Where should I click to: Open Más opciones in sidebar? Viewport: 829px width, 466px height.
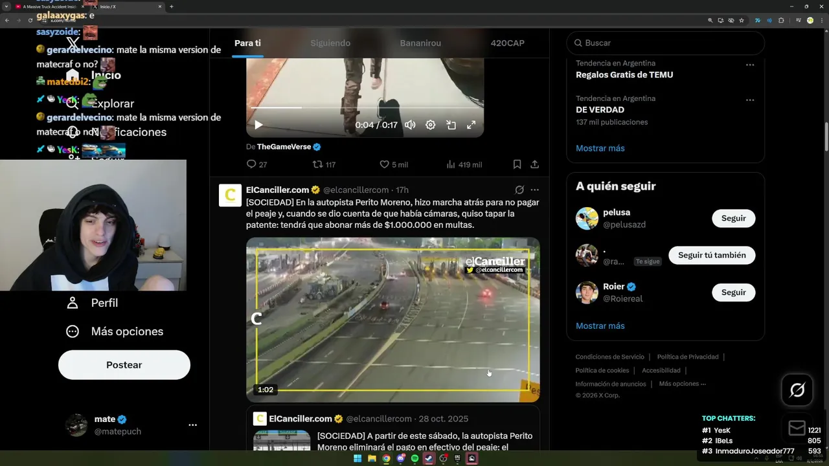tap(115, 331)
